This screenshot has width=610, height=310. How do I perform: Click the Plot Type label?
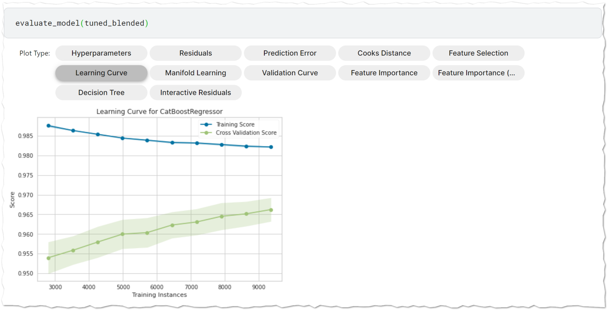pos(34,53)
